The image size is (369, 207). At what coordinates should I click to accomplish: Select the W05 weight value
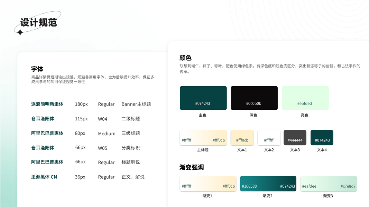click(x=103, y=148)
